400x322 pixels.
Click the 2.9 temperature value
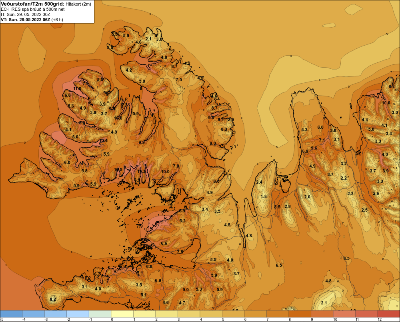[231, 120]
